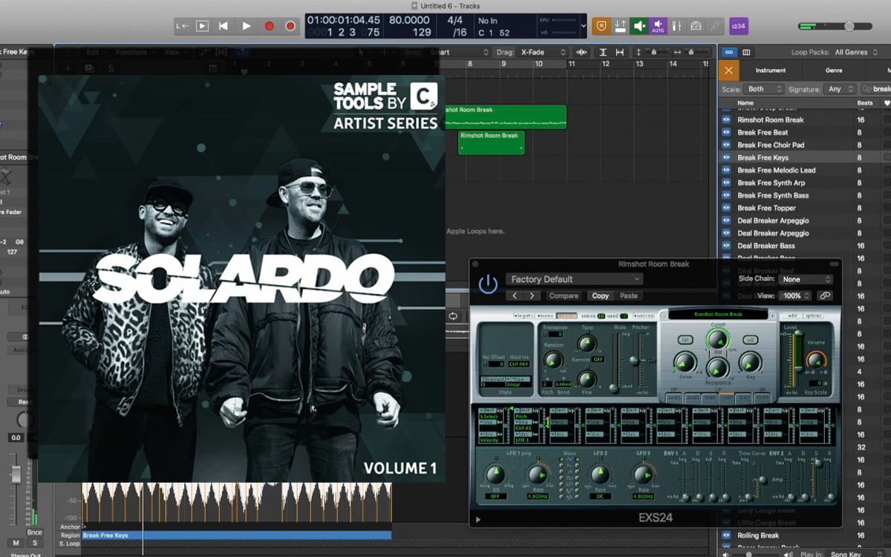Image resolution: width=891 pixels, height=557 pixels.
Task: Click the tempo value 80.0000
Action: point(409,20)
